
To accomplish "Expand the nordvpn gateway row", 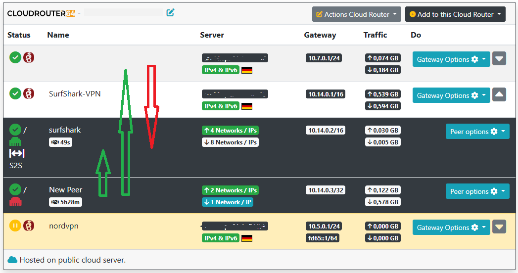I will (499, 227).
